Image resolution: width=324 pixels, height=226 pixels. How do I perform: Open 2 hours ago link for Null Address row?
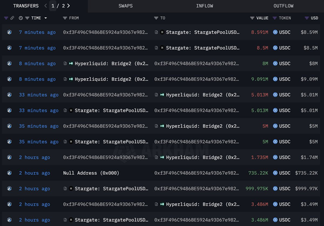tap(35, 173)
